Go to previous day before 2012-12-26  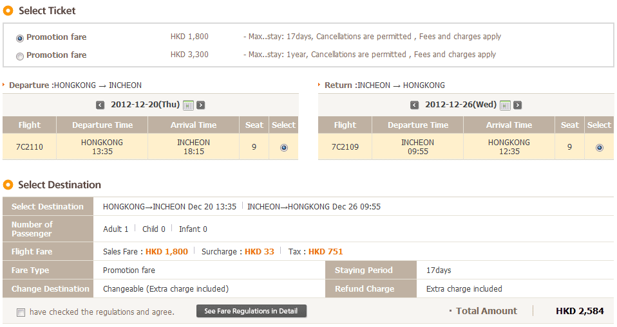[x=415, y=105]
